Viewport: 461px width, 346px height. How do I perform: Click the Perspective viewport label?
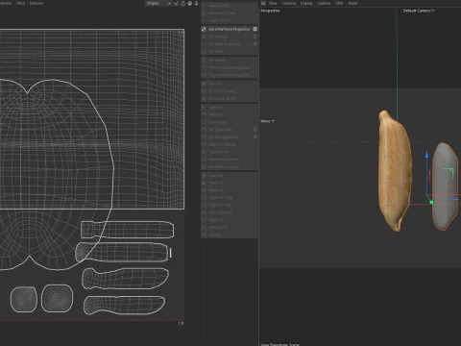coord(270,11)
